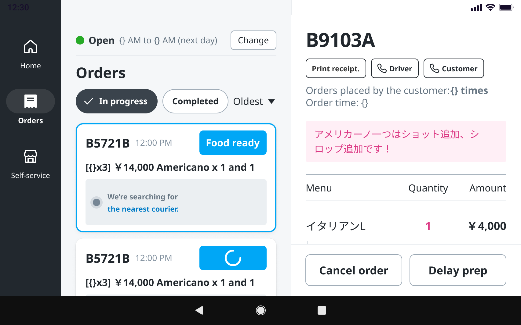Image resolution: width=521 pixels, height=325 pixels.
Task: Change the store opening hours
Action: pyautogui.click(x=253, y=40)
